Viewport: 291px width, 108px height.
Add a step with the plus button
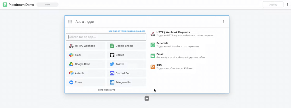coord(147,99)
